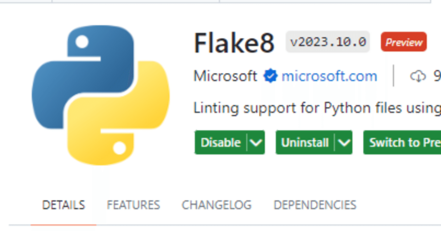The image size is (441, 231).
Task: Click Switch to Pre-release button
Action: coord(403,142)
